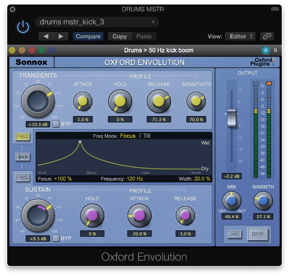
Task: Click the audition waveform icon button
Action: coord(23,157)
